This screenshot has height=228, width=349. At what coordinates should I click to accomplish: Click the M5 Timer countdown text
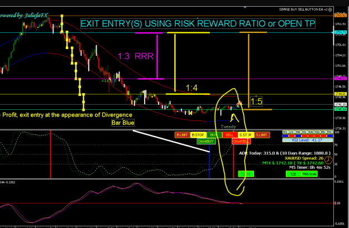point(310,167)
